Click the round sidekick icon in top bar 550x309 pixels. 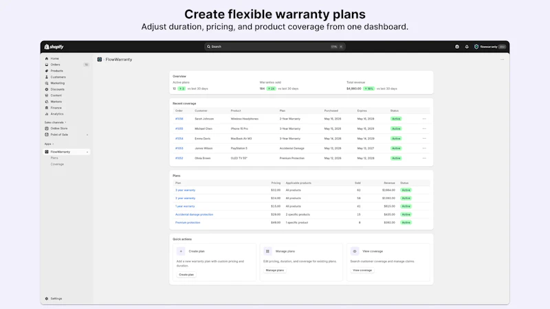(x=457, y=47)
